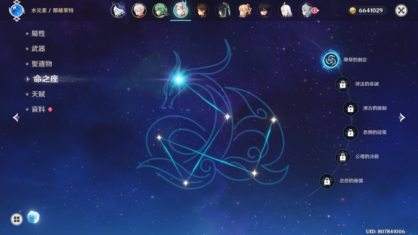Click the Hydro element emblem icon
Image resolution: width=418 pixels, height=235 pixels.
tap(17, 10)
